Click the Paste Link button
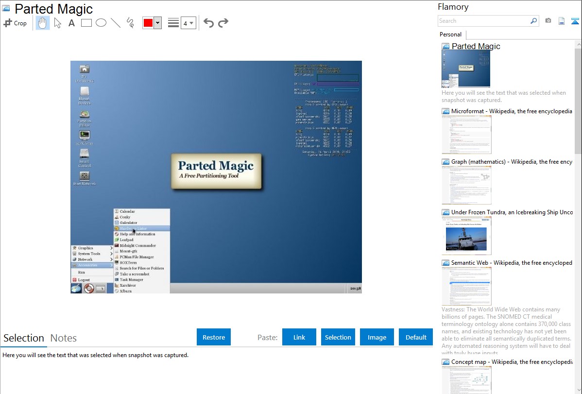This screenshot has width=582, height=394. coord(299,337)
